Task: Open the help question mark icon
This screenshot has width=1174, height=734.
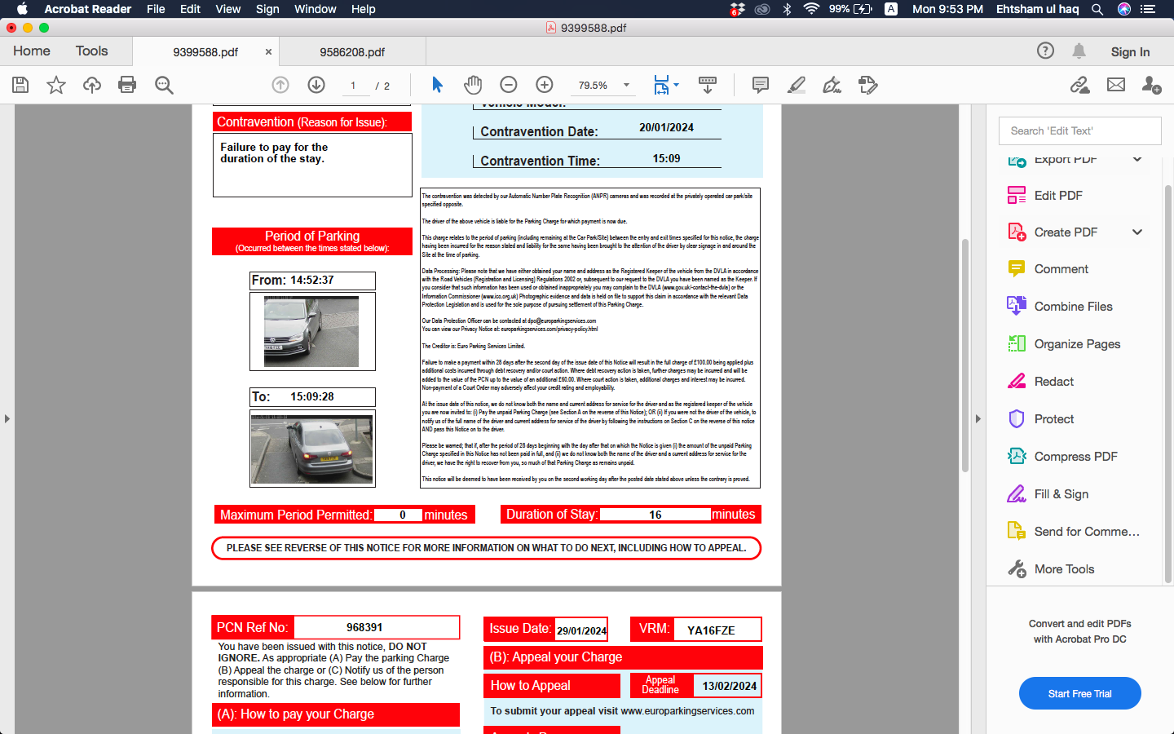Action: (x=1045, y=51)
